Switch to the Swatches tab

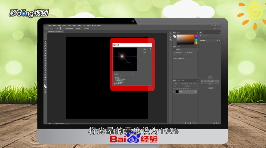tap(178, 33)
